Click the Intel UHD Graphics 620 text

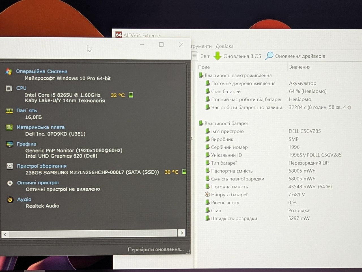(x=61, y=156)
